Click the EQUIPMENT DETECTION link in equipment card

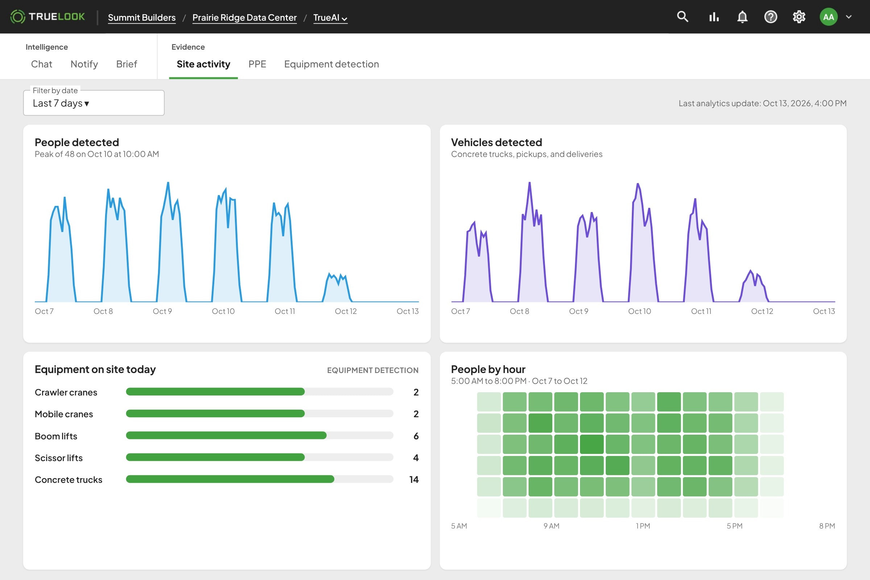click(373, 370)
